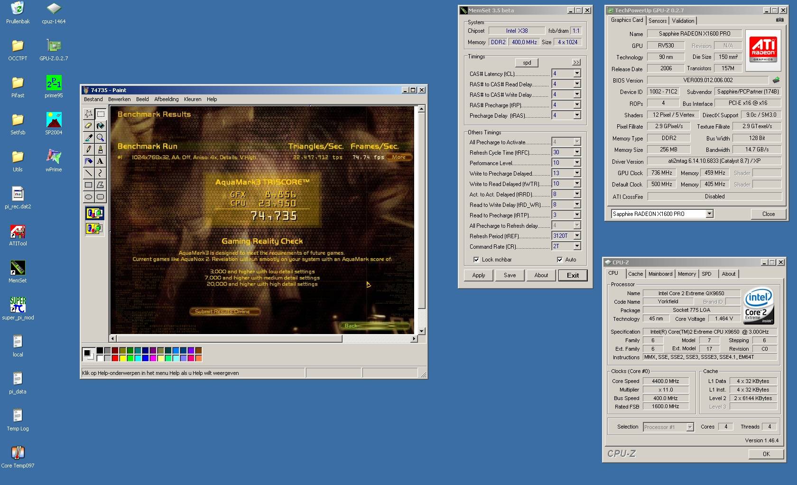Choose the Rounded Rectangle tool
Image resolution: width=797 pixels, height=485 pixels.
tap(101, 197)
